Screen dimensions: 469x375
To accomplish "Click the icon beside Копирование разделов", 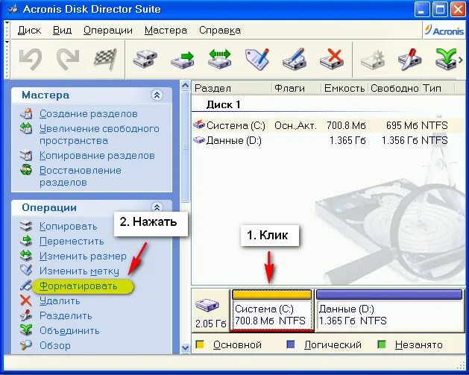I will point(26,156).
